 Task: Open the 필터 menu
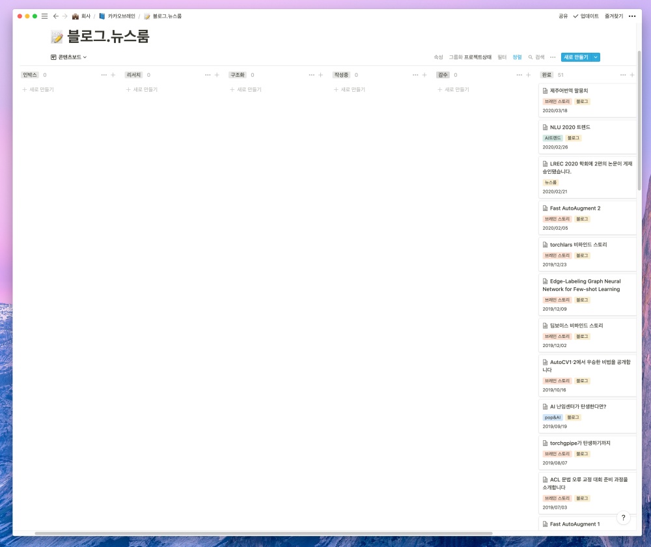coord(502,57)
